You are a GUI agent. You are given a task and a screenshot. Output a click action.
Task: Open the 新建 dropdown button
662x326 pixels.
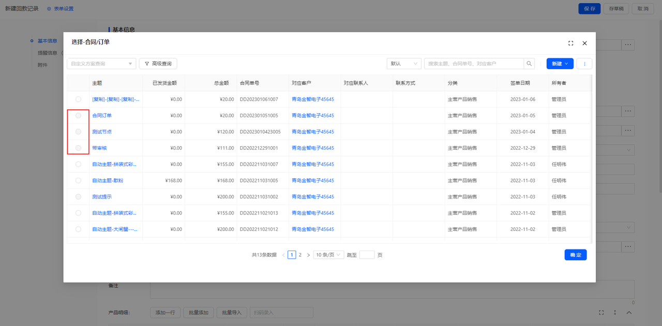point(560,64)
